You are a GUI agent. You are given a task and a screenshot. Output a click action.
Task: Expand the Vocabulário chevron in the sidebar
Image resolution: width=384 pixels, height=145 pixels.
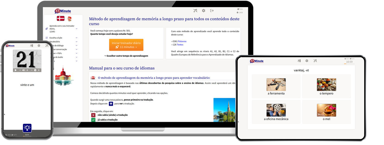pyautogui.click(x=77, y=42)
